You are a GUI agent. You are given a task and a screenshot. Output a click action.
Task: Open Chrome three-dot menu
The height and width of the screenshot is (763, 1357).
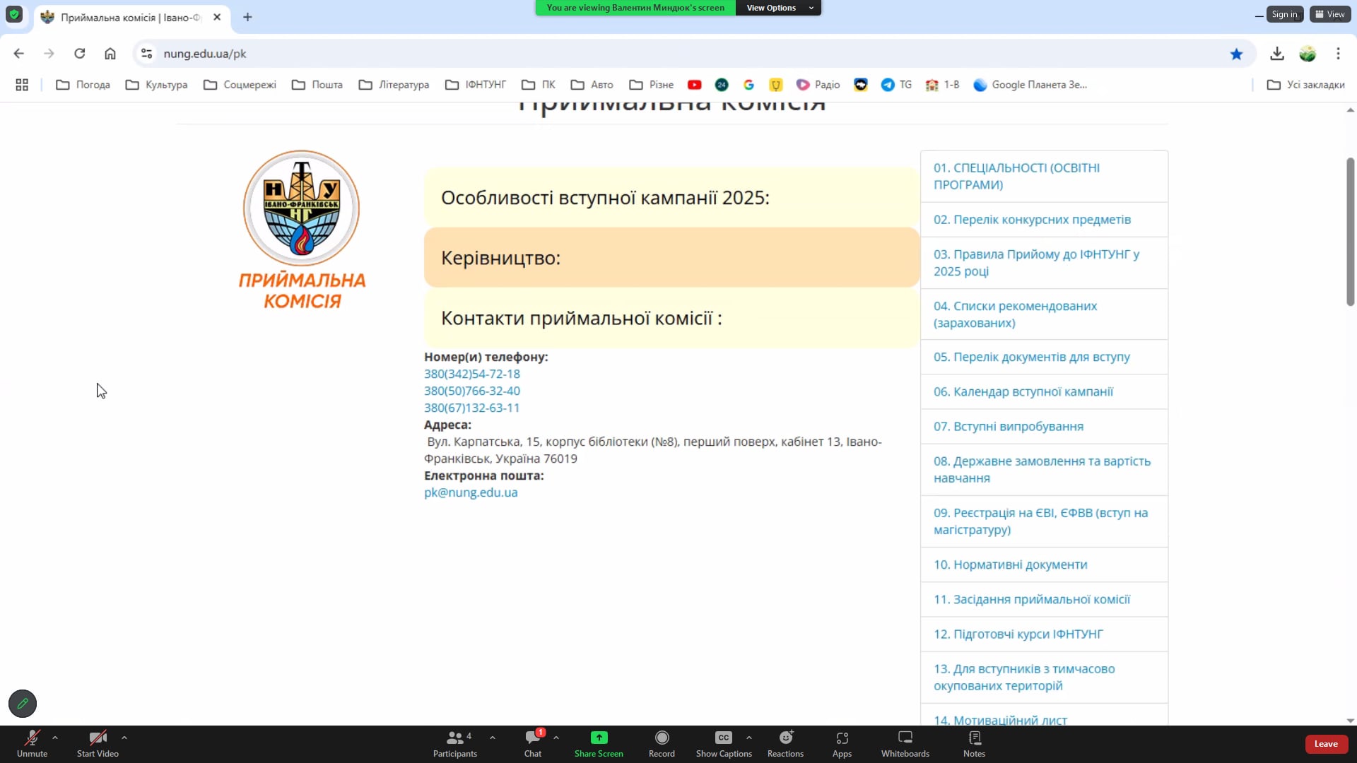coord(1338,54)
